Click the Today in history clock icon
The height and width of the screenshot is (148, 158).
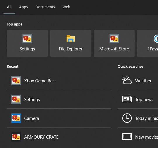[x=127, y=118]
